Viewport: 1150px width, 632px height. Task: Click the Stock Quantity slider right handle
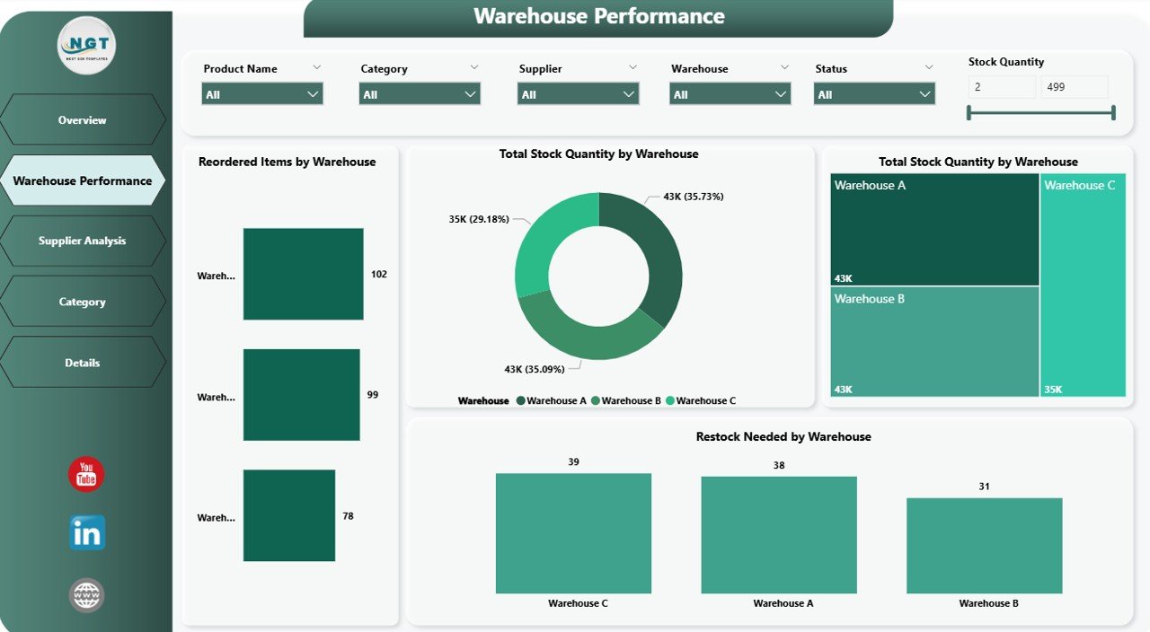tap(1113, 112)
